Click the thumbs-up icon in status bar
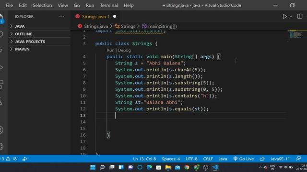Image resolution: width=307 pixels, height=172 pixels. 262,159
